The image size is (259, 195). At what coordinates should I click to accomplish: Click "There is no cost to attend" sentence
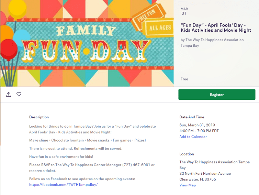click(76, 148)
